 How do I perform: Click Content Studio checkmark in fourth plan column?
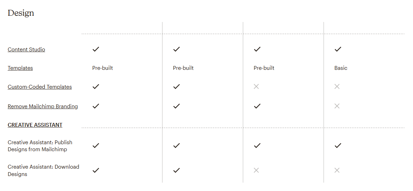[338, 49]
